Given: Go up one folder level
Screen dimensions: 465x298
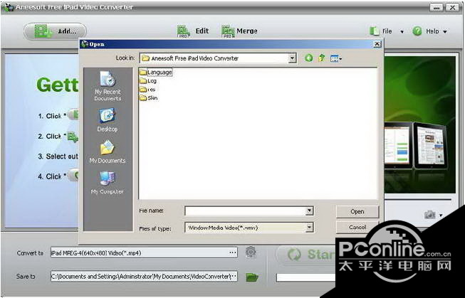Looking at the screenshot, I should click(322, 58).
